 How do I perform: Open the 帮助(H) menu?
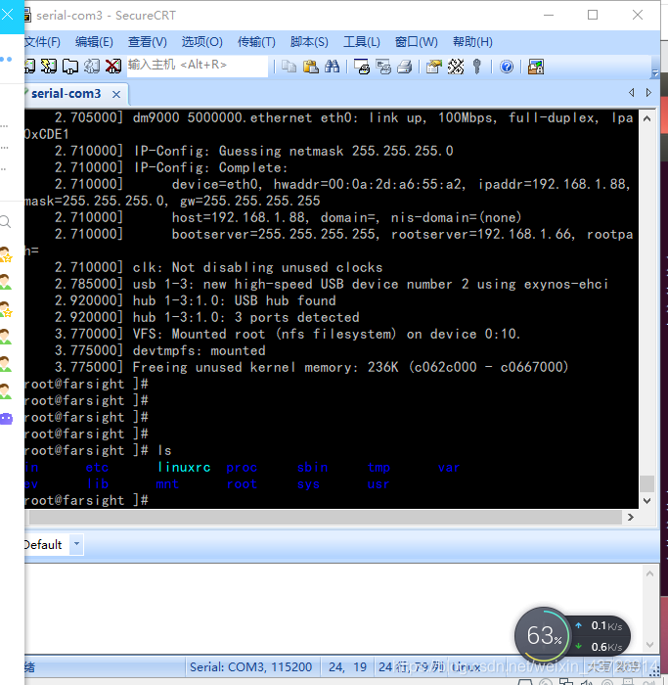472,42
